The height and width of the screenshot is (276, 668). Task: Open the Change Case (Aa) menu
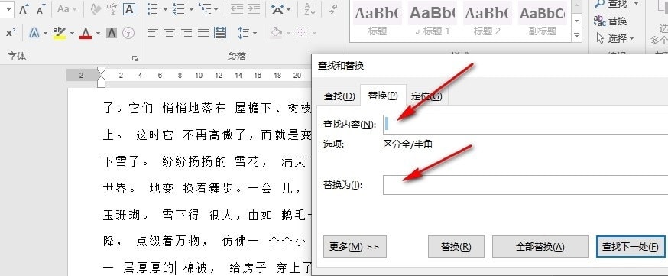(67, 9)
